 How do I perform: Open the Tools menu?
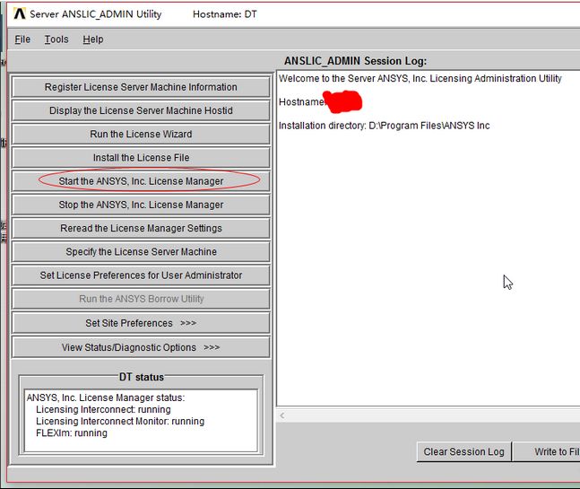[56, 39]
